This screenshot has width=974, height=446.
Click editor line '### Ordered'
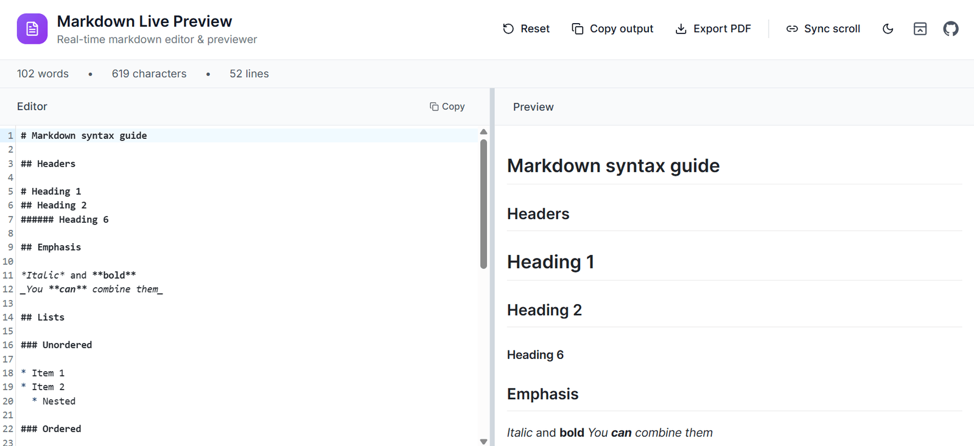(51, 428)
